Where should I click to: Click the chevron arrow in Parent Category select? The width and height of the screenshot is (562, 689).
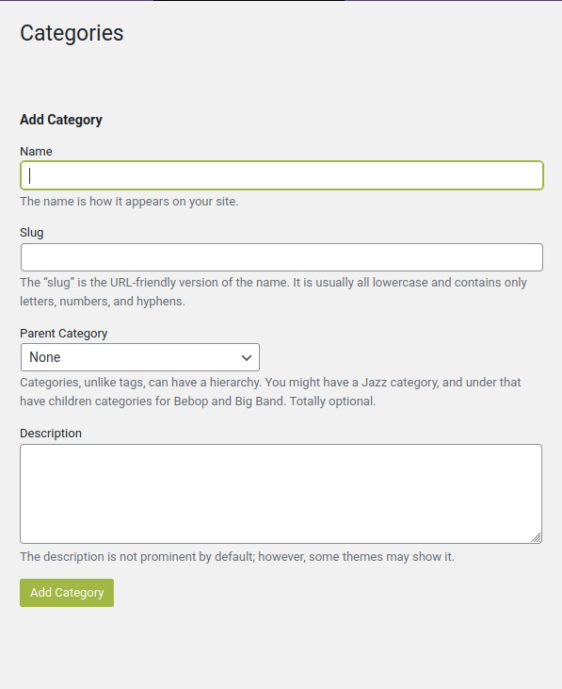click(247, 357)
